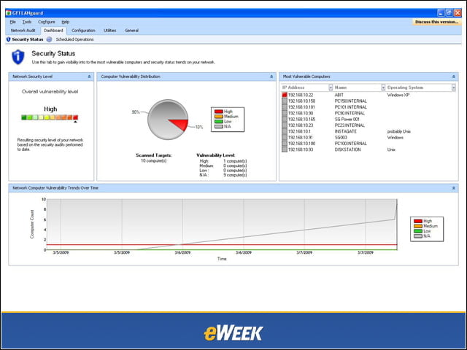Click gray severity icon for 192.168.10.101
This screenshot has width=467, height=350.
285,107
